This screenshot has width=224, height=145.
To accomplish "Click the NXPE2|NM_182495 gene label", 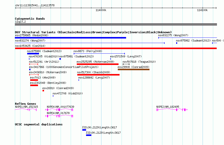I will pos(168,107).
